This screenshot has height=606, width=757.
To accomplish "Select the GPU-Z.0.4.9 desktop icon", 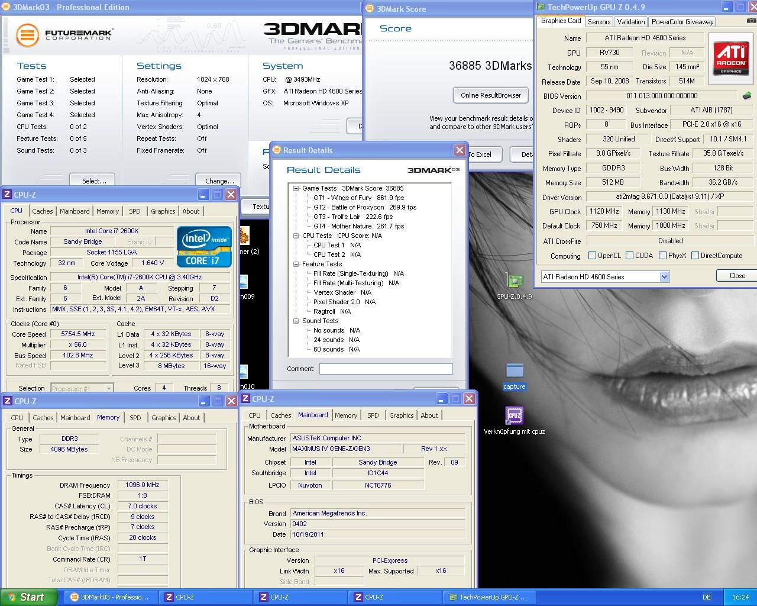I will tap(514, 282).
